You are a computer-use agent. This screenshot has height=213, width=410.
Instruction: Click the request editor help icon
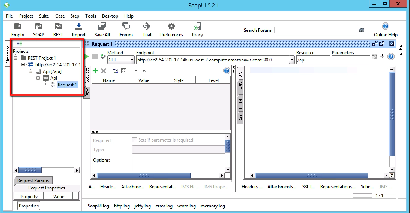pyautogui.click(x=390, y=57)
